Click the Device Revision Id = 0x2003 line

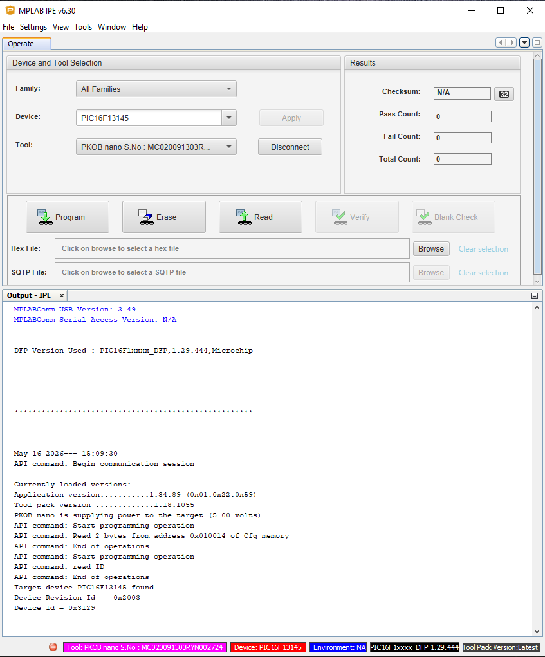[77, 598]
